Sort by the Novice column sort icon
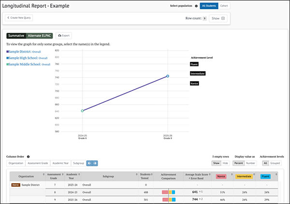The image size is (290, 204). click(x=232, y=175)
